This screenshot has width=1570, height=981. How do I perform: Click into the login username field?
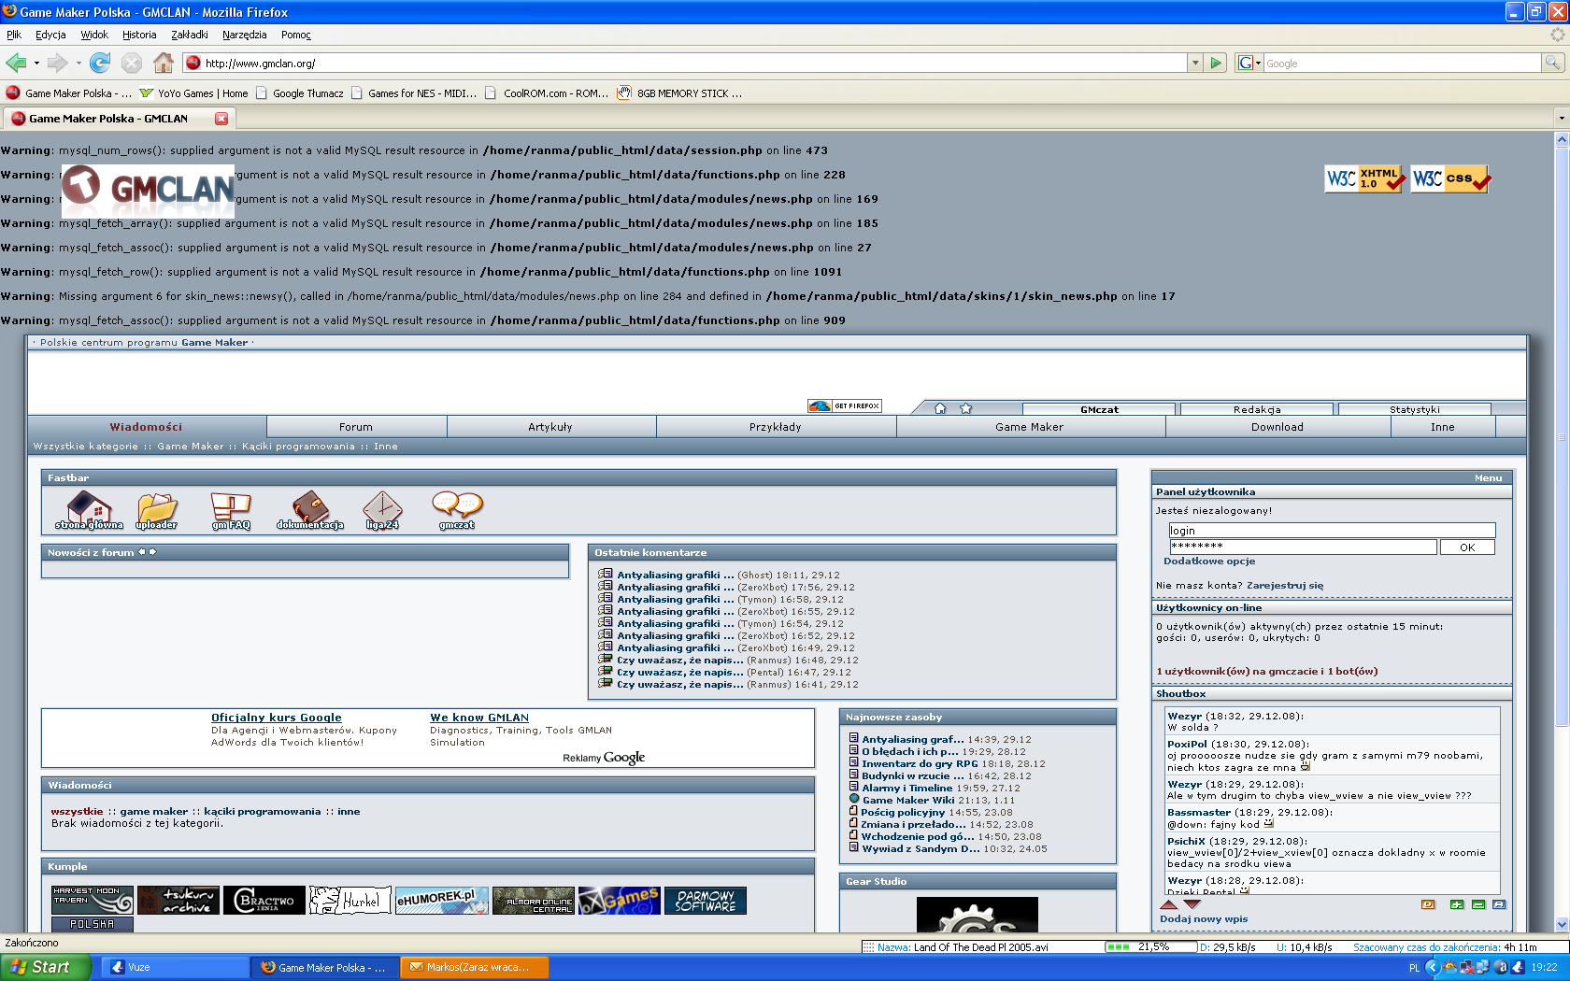[1331, 531]
